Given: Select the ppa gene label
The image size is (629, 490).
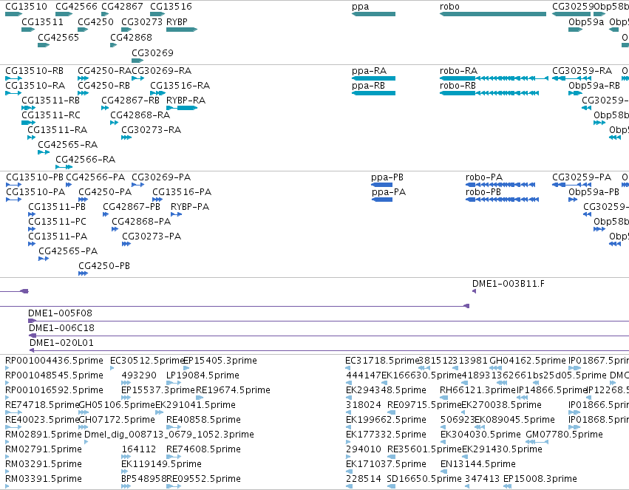Looking at the screenshot, I should pyautogui.click(x=360, y=7).
